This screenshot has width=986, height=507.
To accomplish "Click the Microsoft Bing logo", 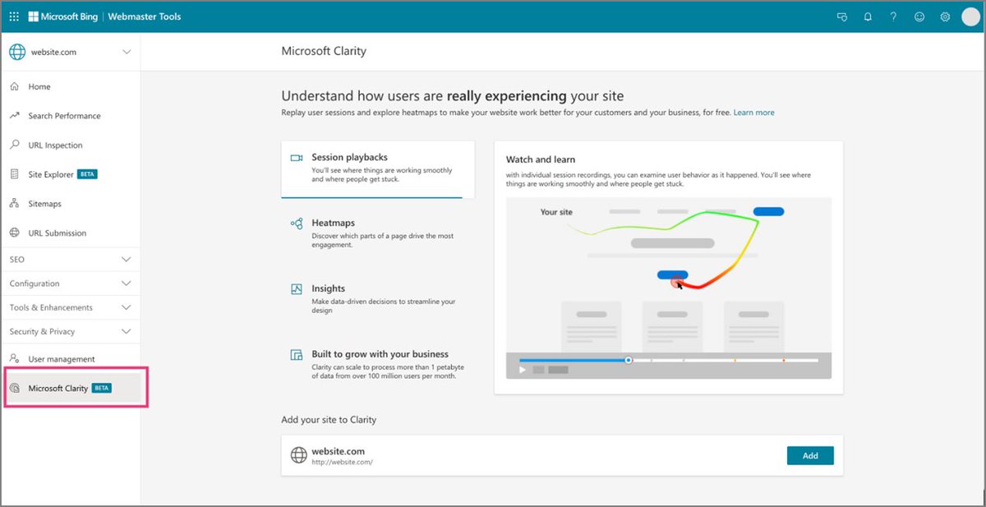I will coord(63,16).
